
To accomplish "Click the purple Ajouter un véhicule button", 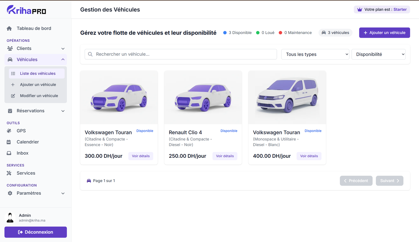I will [x=384, y=33].
